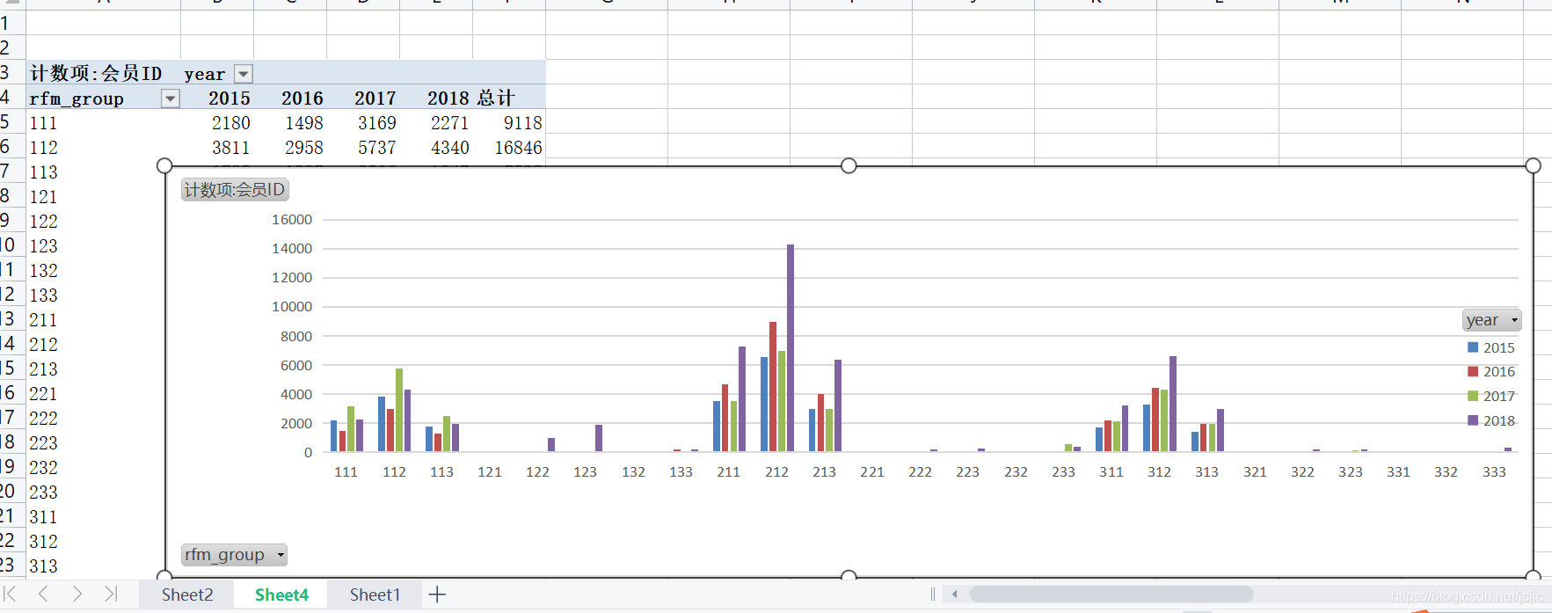Select cell containing 2180

pyautogui.click(x=217, y=123)
